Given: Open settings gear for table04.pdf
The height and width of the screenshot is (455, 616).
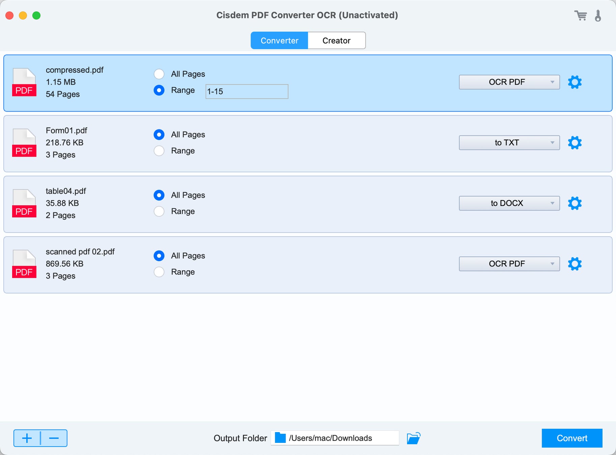Looking at the screenshot, I should coord(575,203).
